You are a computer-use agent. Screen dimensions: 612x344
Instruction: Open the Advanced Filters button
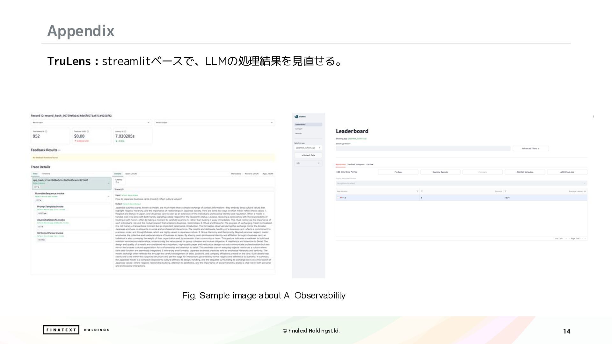point(531,148)
